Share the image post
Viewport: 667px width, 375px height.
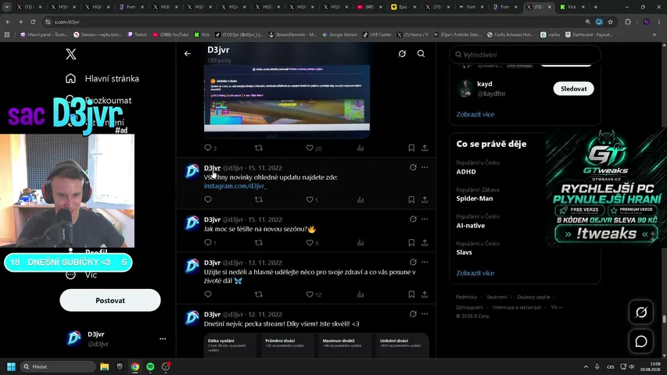pyautogui.click(x=425, y=148)
